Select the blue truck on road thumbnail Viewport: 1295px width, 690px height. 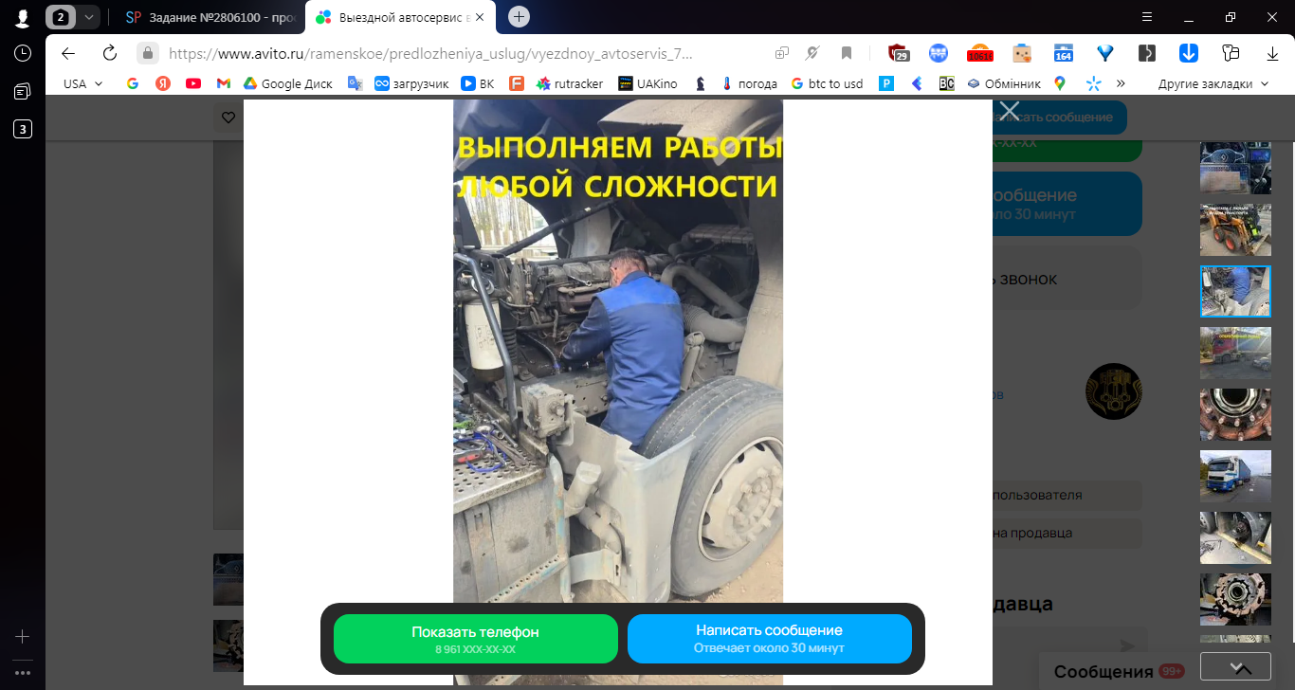pos(1235,476)
